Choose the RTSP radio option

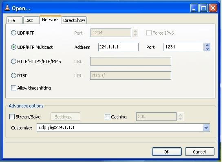[13, 76]
